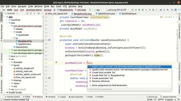Expand the manifests folder
181x101 pixels.
click(7, 20)
